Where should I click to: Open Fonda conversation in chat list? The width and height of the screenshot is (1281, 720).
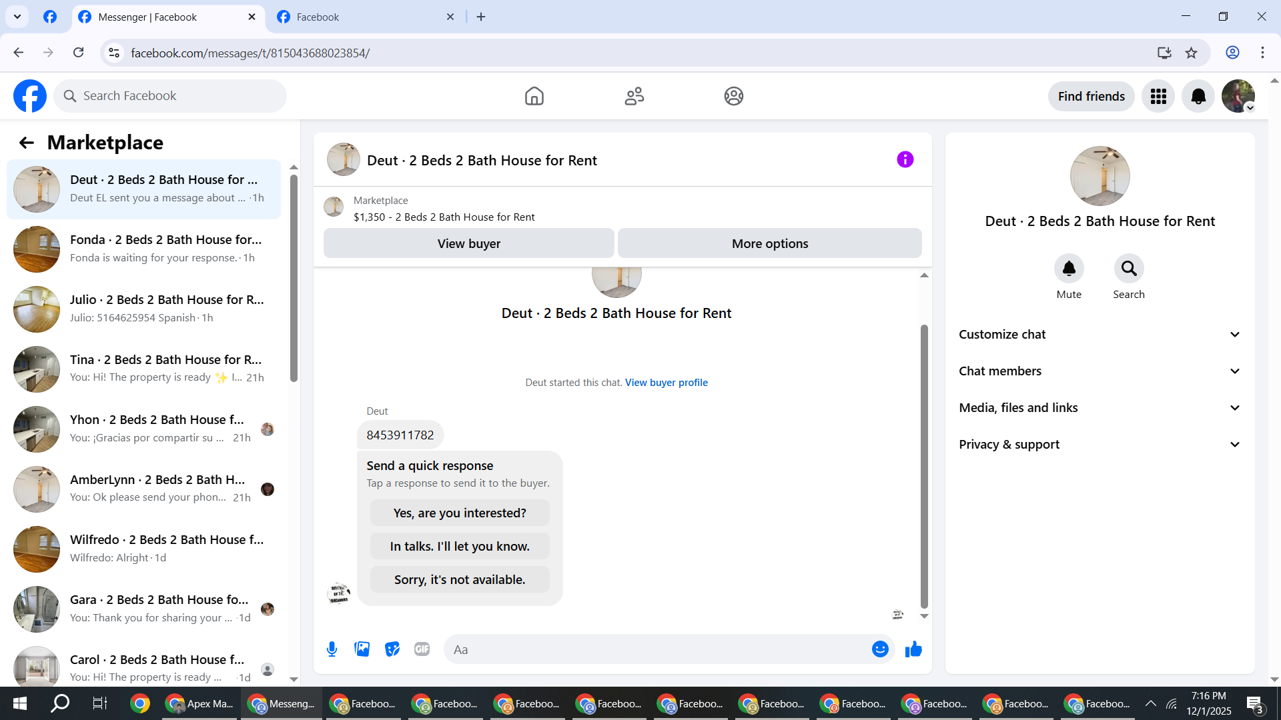(143, 249)
